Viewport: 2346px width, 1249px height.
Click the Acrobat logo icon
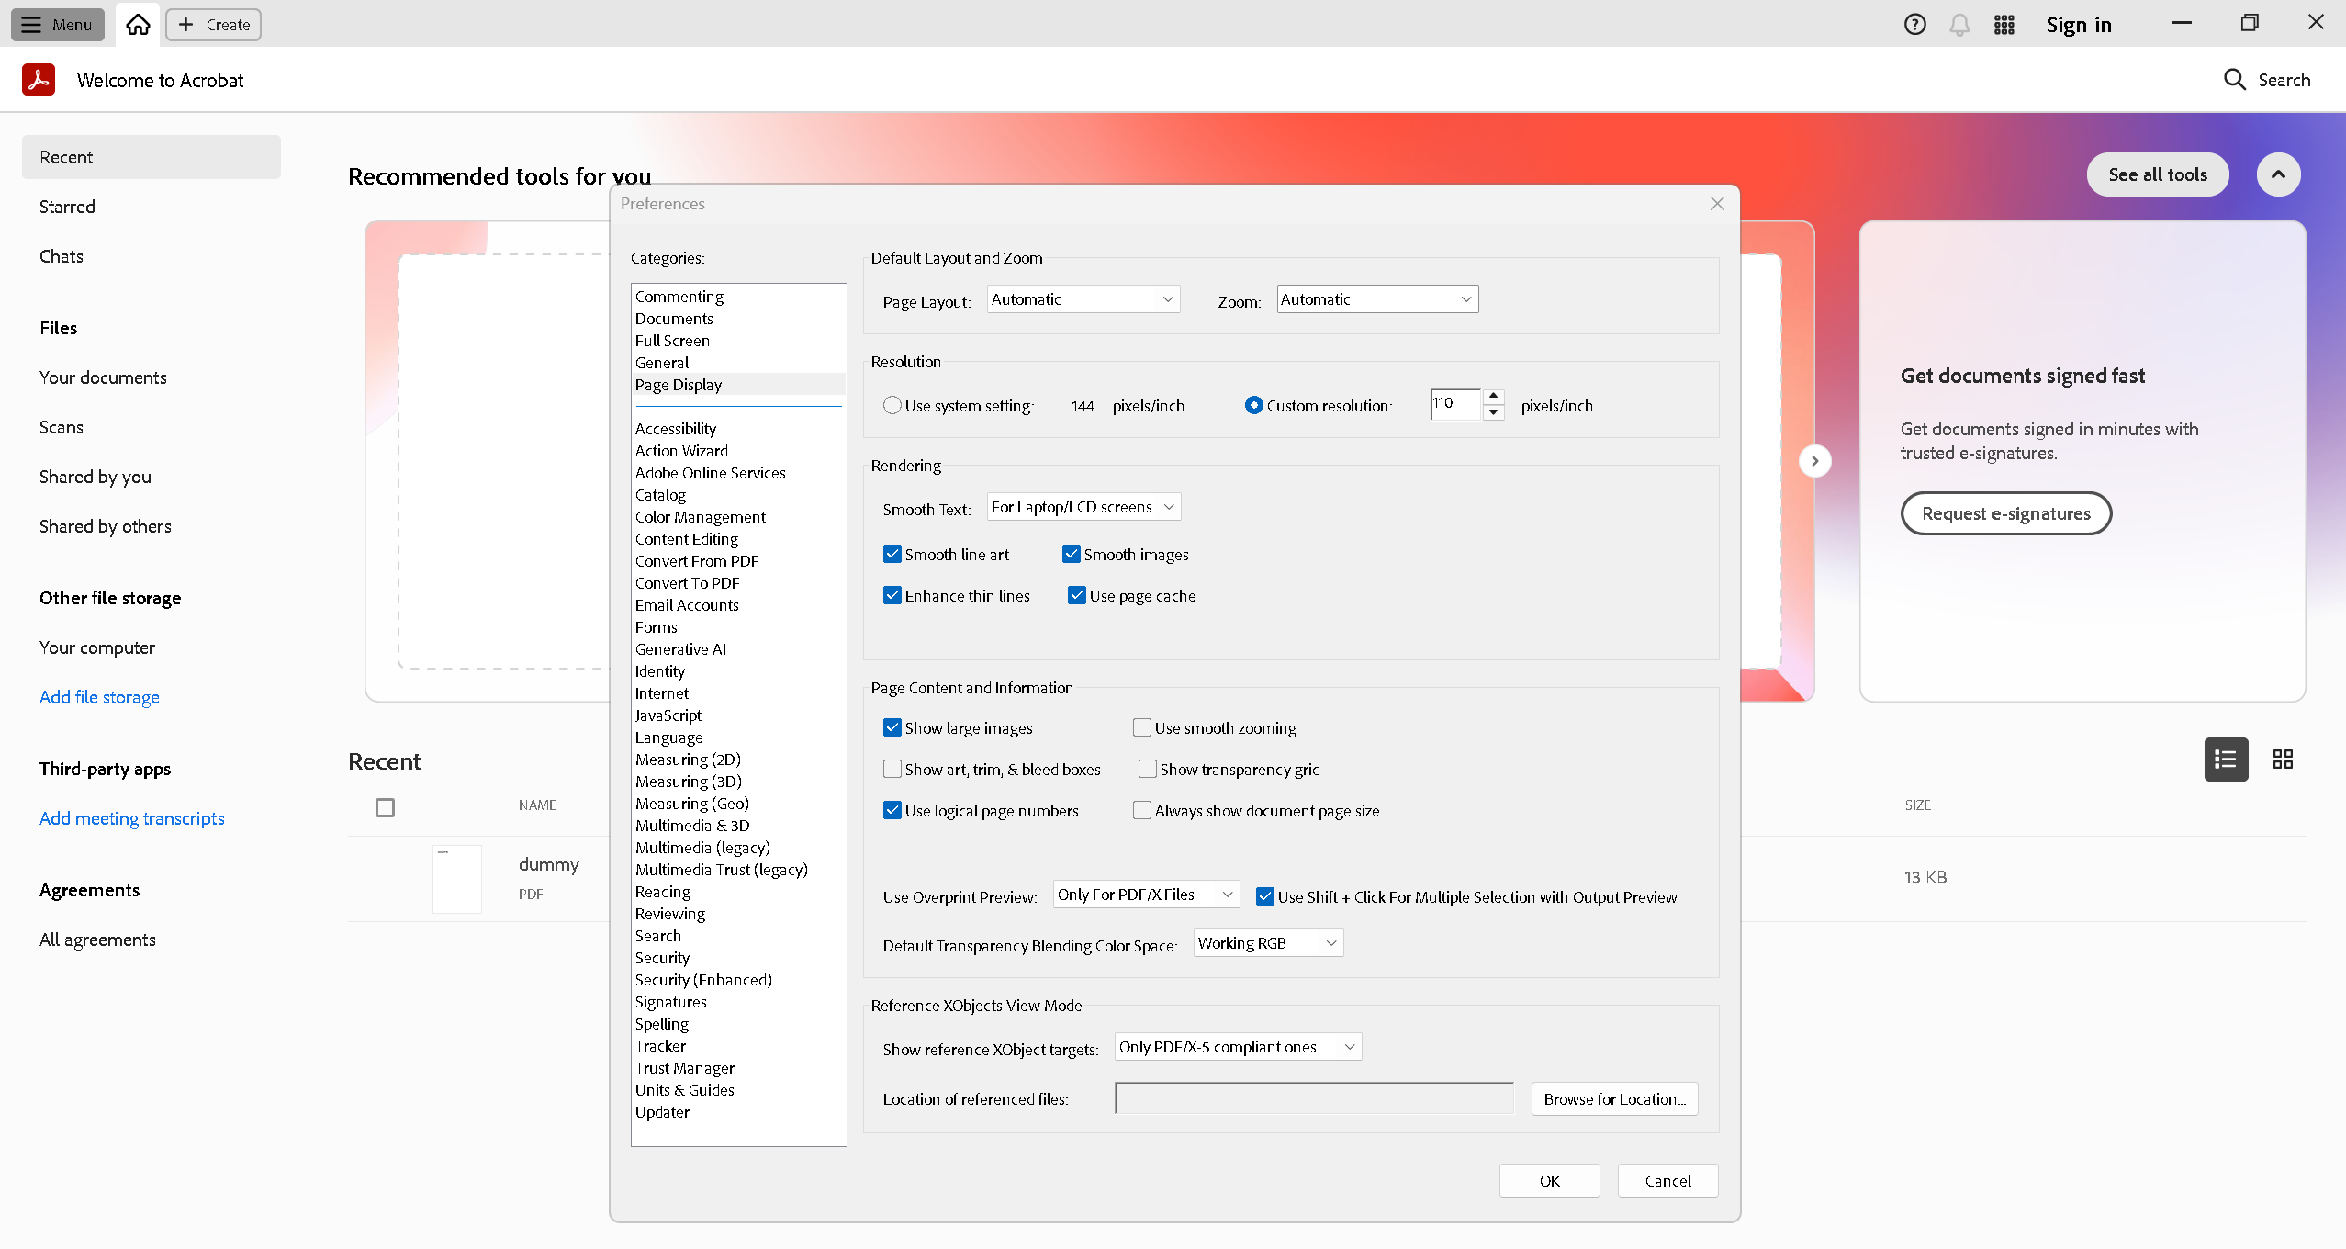tap(39, 80)
